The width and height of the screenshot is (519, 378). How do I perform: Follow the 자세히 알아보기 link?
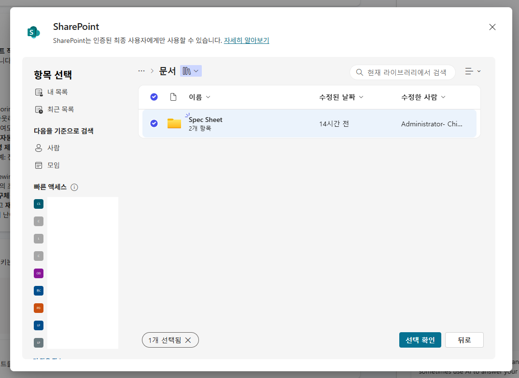(246, 40)
